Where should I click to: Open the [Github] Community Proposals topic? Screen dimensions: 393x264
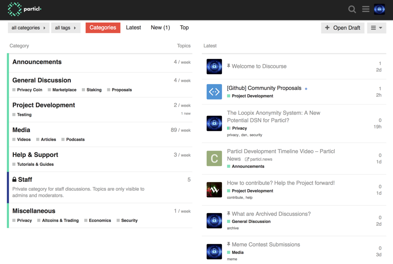tap(264, 88)
